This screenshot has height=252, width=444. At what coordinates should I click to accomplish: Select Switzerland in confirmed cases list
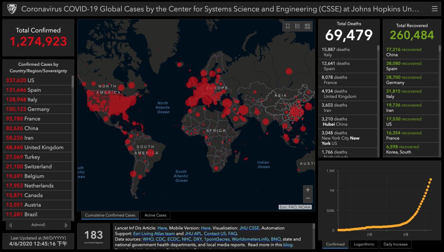pos(37,166)
